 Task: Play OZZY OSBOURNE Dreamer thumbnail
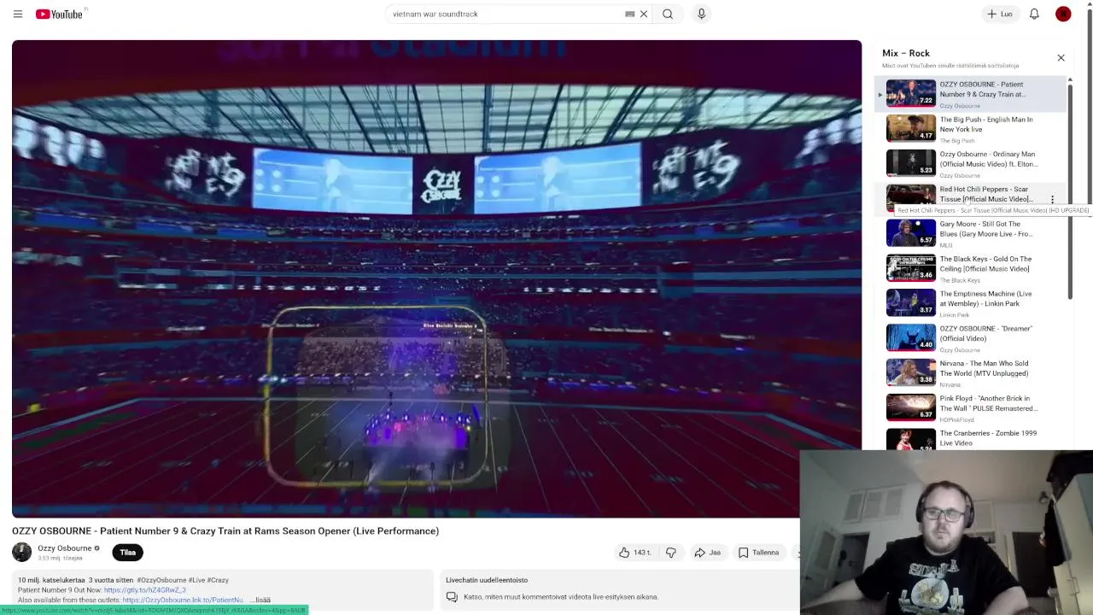(x=910, y=337)
